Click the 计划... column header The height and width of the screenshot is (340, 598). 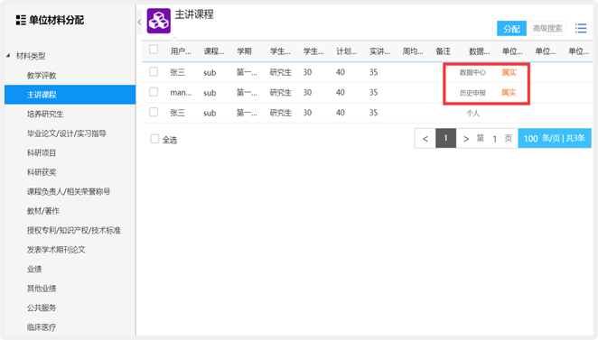click(347, 51)
